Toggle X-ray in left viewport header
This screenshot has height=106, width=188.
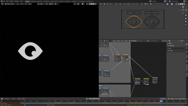pyautogui.click(x=87, y=4)
